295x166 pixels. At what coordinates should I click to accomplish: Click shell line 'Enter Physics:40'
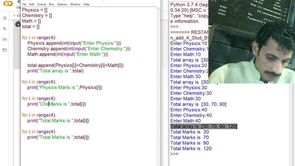point(189,110)
